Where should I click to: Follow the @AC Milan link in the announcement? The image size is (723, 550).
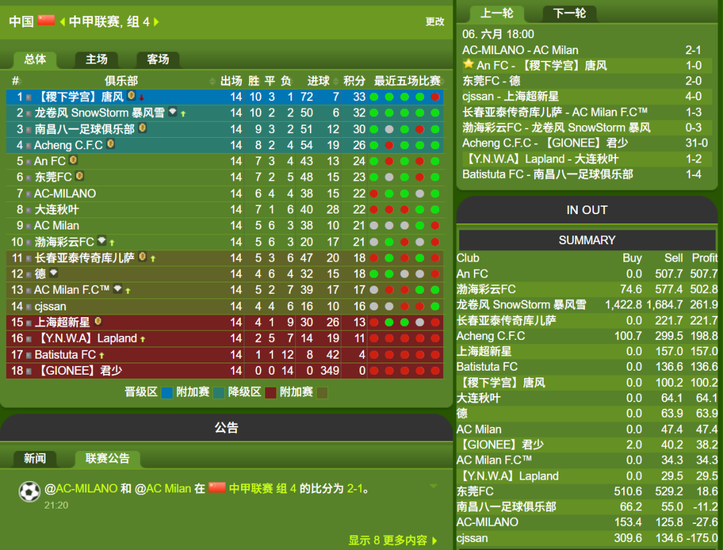click(163, 488)
